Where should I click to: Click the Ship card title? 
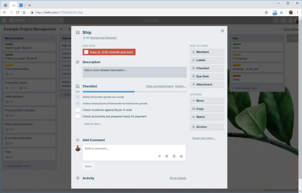click(87, 32)
